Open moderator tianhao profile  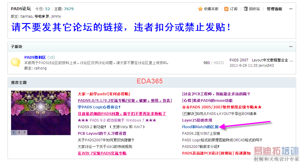point(26,16)
